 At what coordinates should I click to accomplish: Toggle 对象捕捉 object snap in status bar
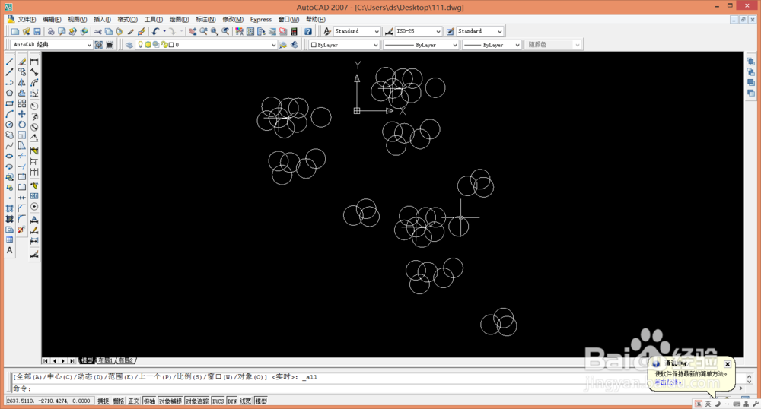[170, 401]
